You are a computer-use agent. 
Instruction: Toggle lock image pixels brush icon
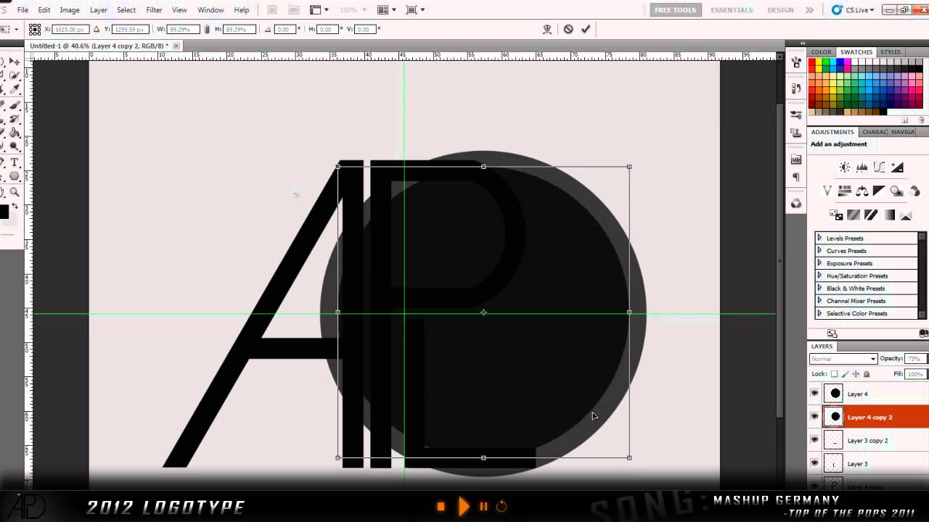[845, 374]
